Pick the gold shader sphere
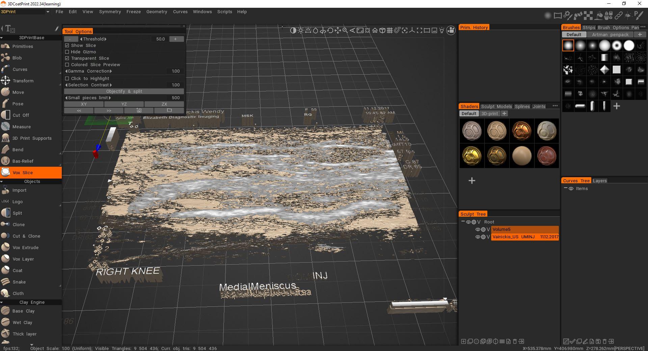Image resolution: width=648 pixels, height=351 pixels. coord(471,156)
